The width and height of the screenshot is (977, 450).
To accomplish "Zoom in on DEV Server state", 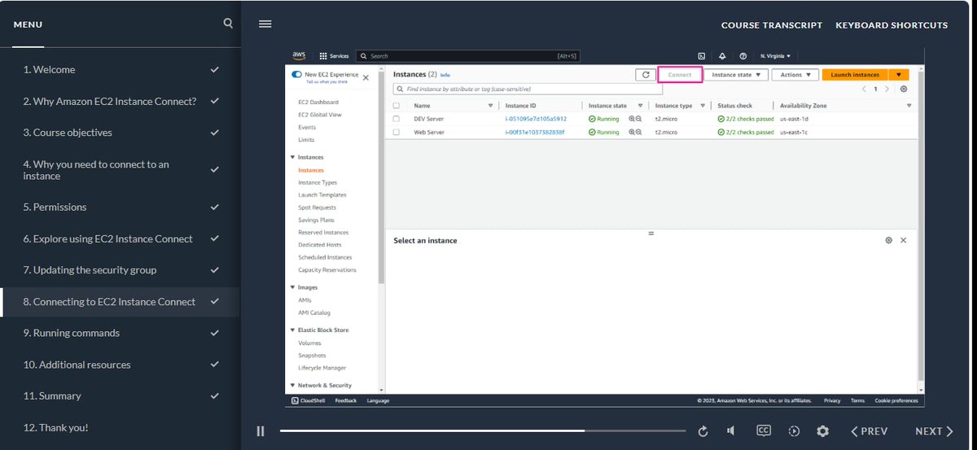I will pos(631,119).
